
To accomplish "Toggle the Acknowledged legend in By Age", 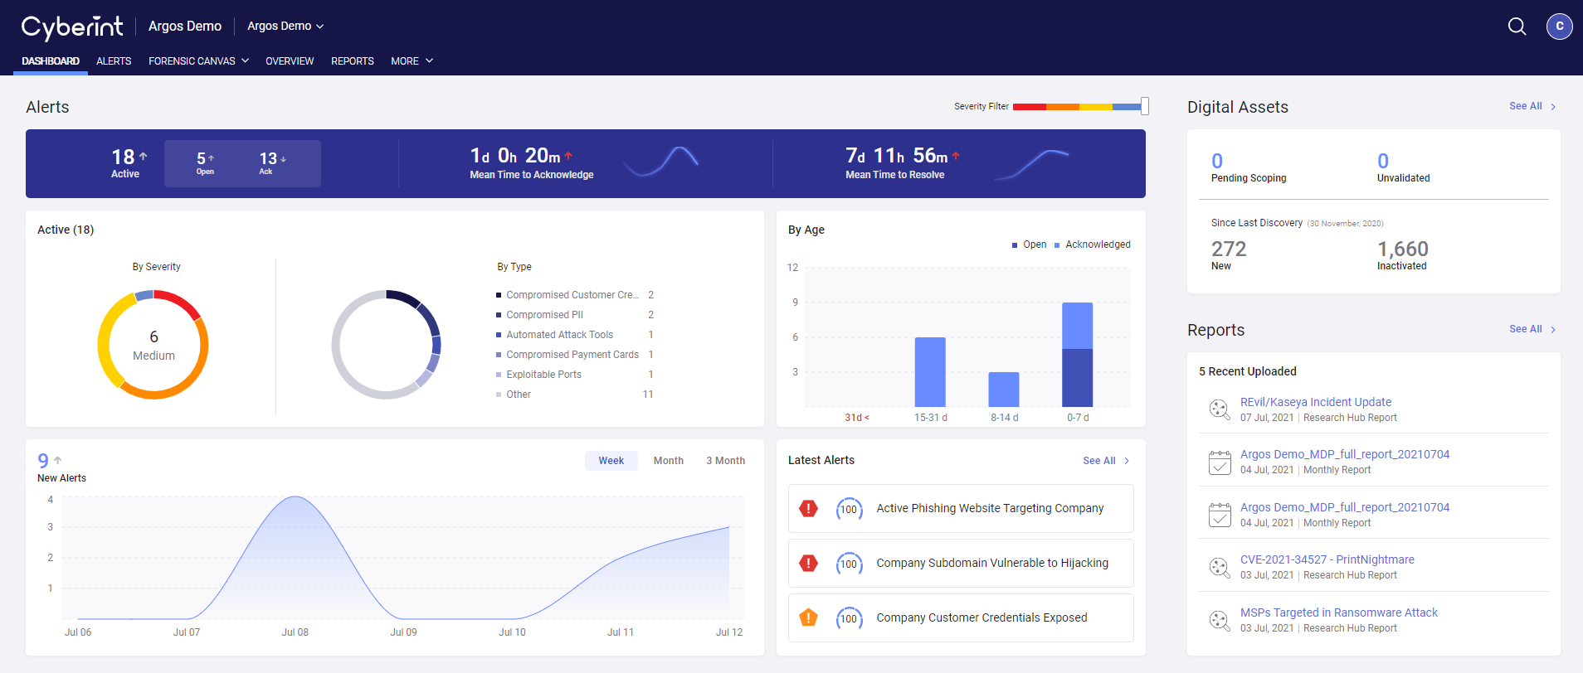I will pyautogui.click(x=1092, y=245).
